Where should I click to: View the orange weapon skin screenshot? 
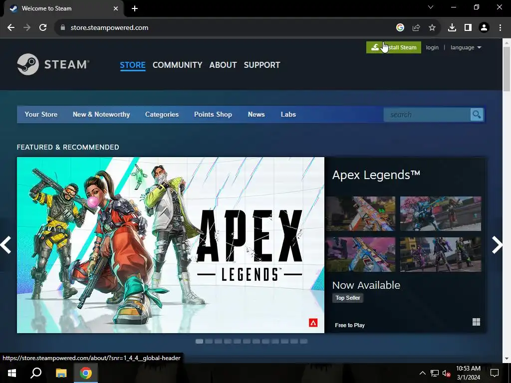point(360,213)
